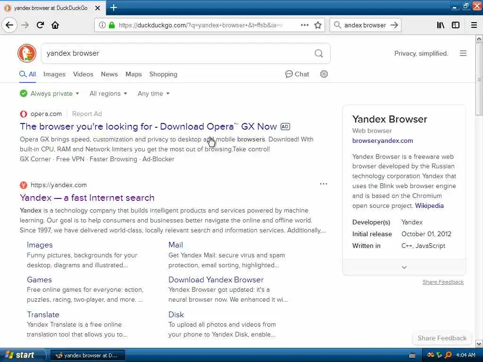
Task: Click the address bar URL
Action: (x=200, y=25)
